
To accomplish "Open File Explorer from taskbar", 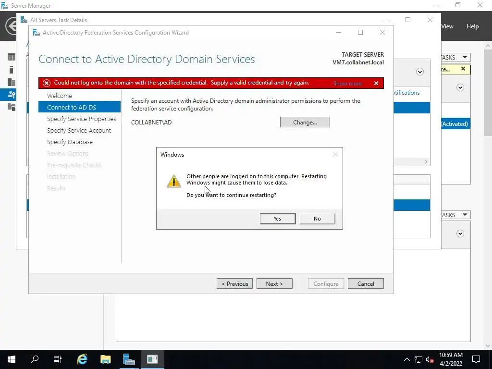I will point(105,359).
